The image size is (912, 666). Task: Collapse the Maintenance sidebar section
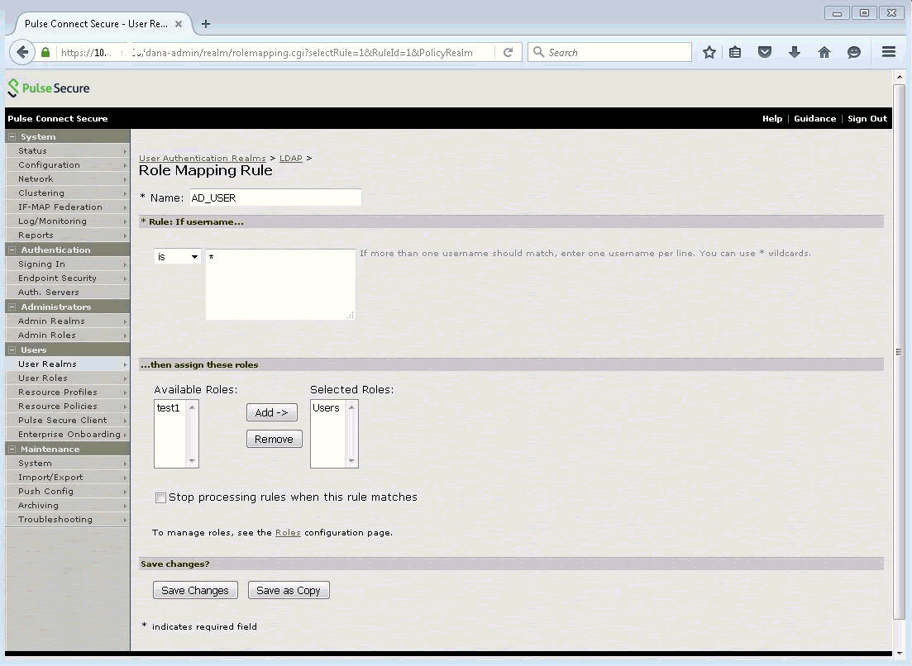coord(12,449)
